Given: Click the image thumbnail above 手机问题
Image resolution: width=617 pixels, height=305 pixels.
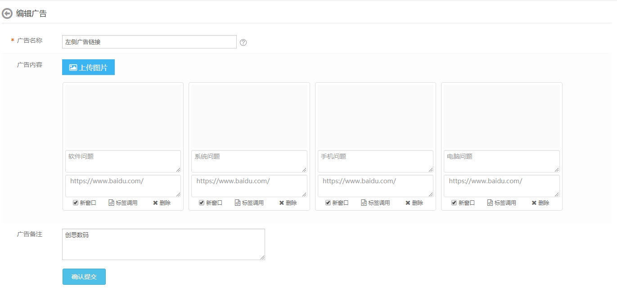Looking at the screenshot, I should [x=375, y=117].
